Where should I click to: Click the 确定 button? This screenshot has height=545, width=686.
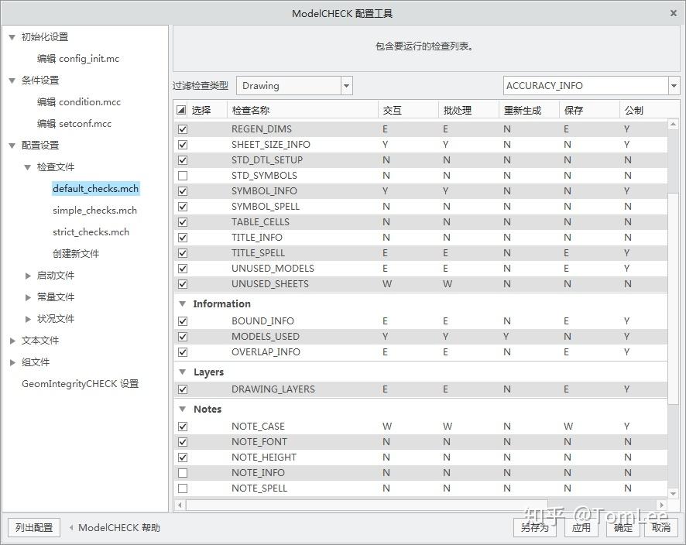point(623,527)
